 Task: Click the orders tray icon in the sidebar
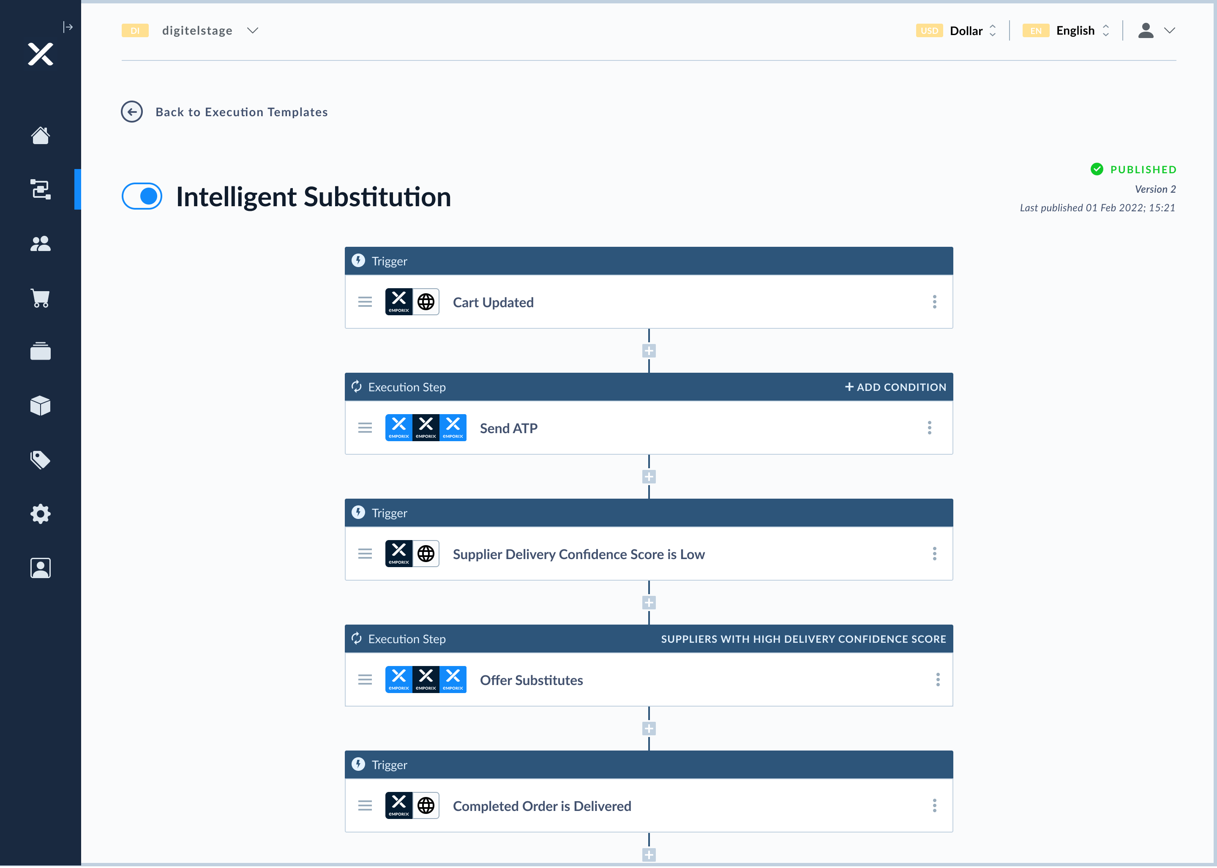pyautogui.click(x=40, y=351)
